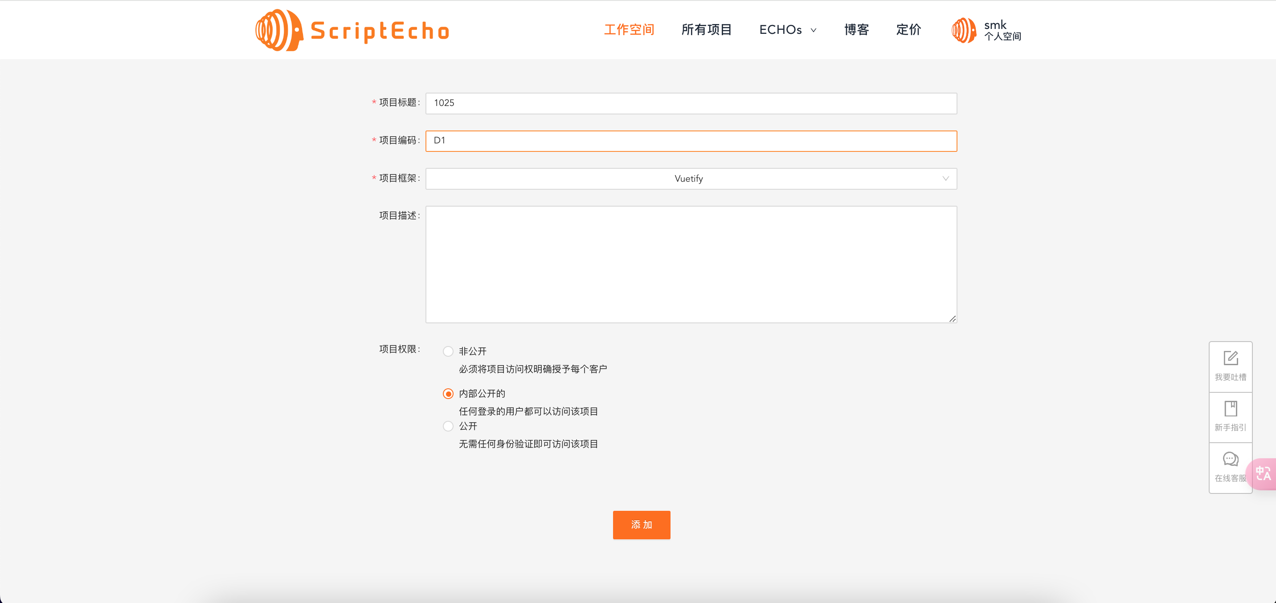
Task: Focus the 项目描述 text area
Action: [691, 265]
